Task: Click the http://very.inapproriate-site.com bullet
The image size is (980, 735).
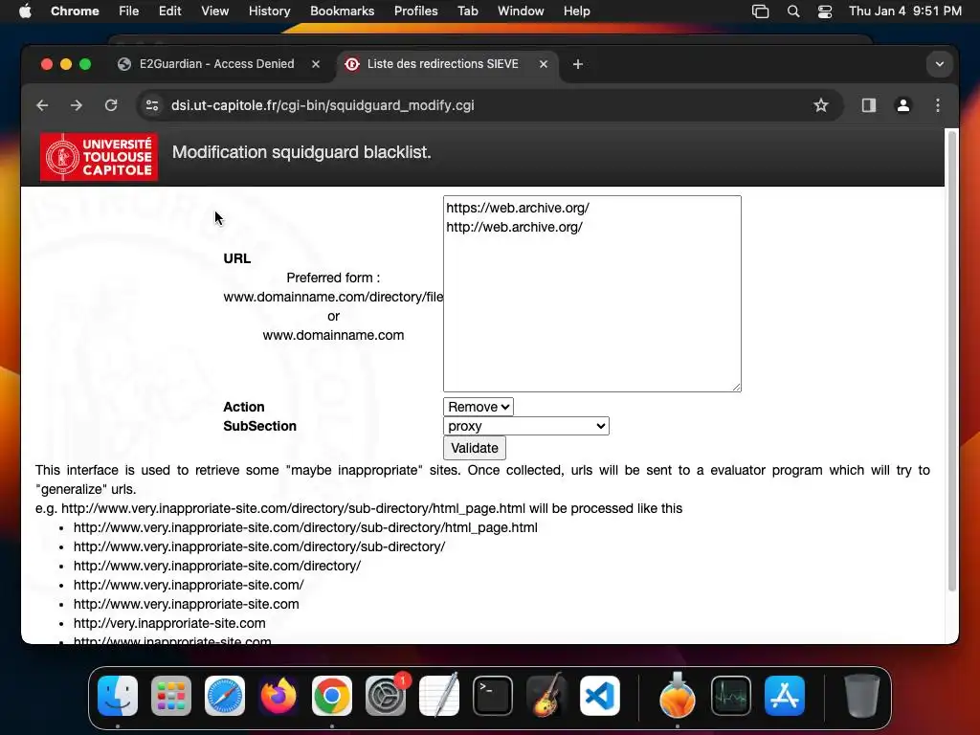Action: 169,624
